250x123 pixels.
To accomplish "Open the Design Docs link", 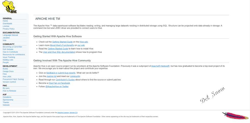I will coord(8,72).
